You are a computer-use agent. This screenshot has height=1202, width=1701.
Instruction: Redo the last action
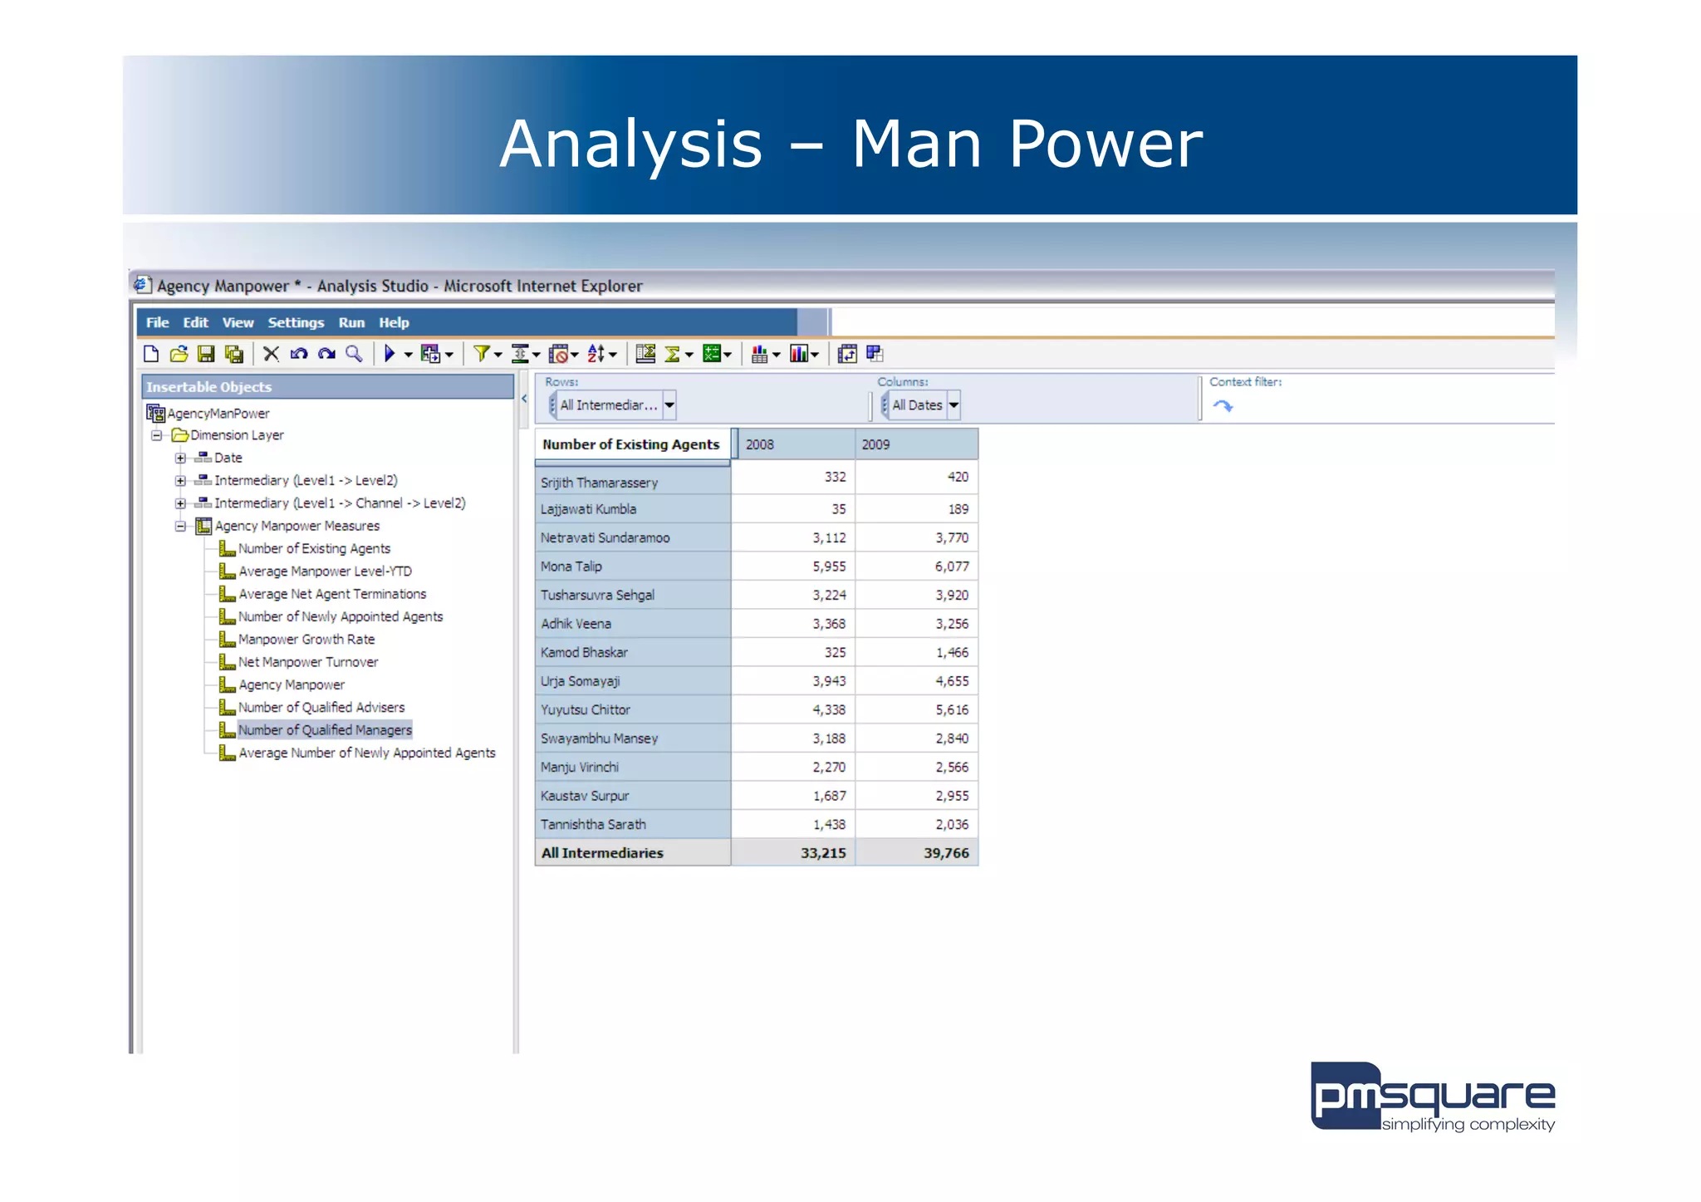pos(326,354)
